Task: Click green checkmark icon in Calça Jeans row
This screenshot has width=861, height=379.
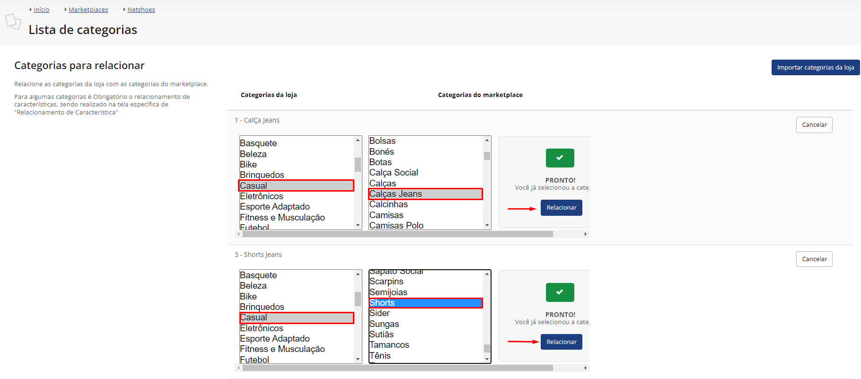Action: [560, 158]
